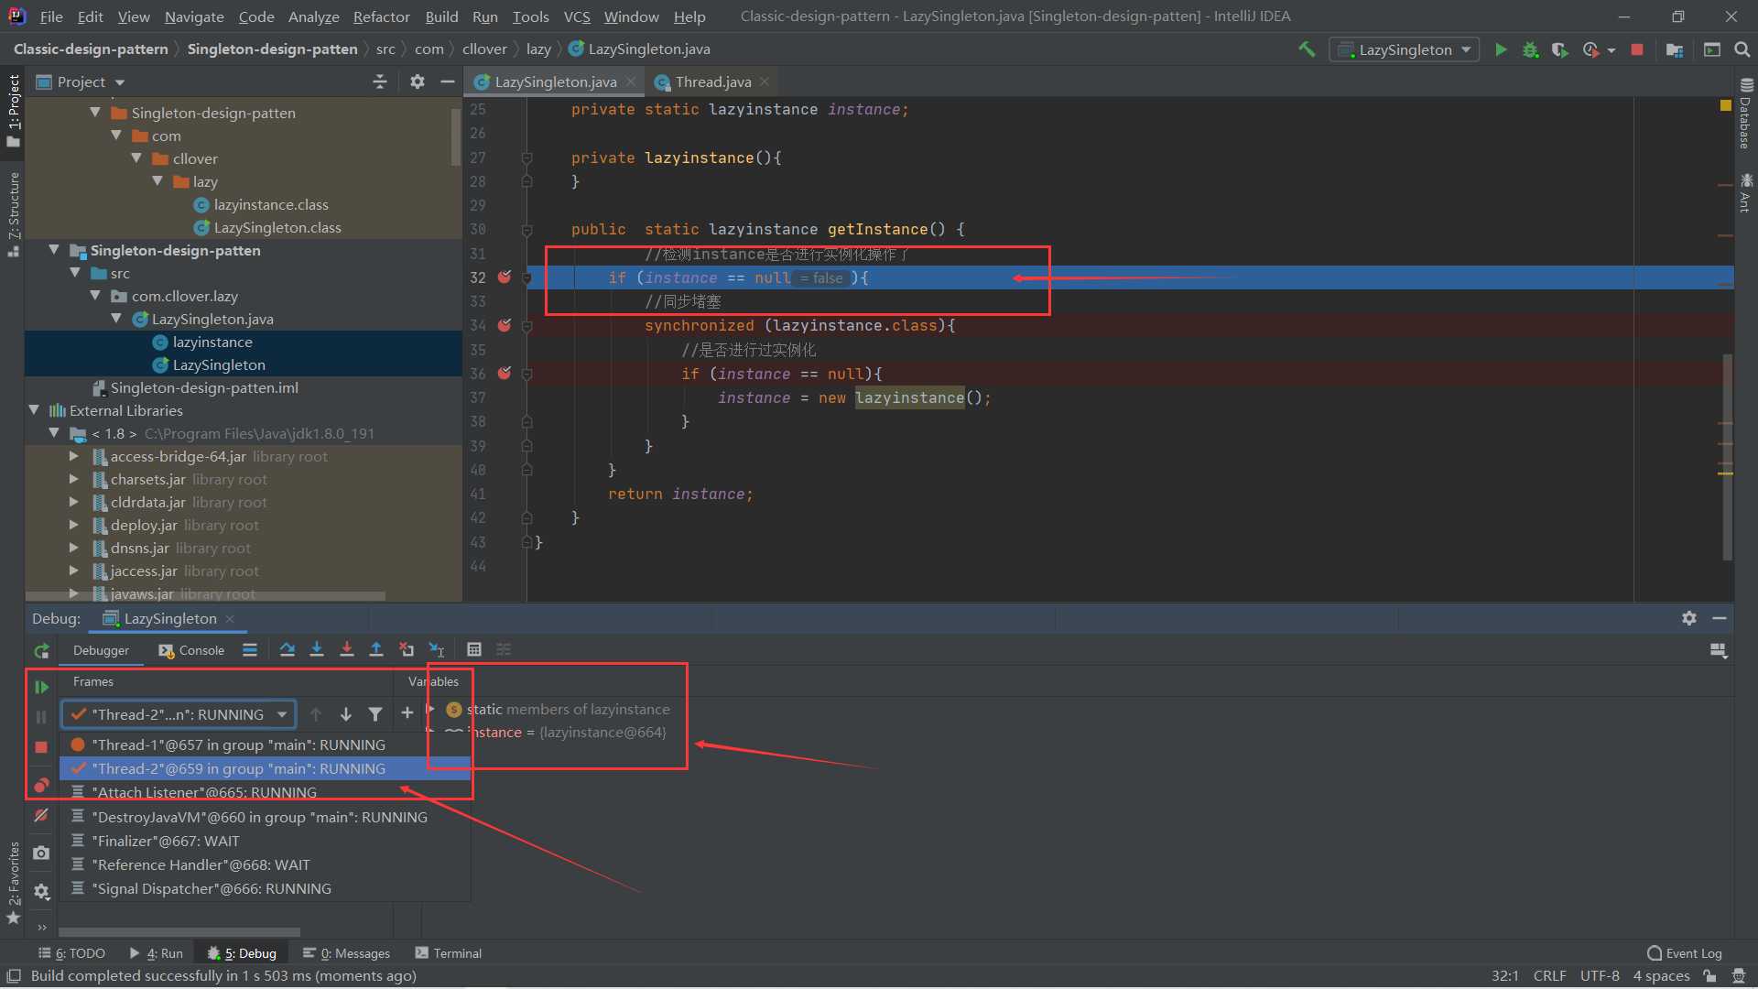Collapse all in Project panel

point(380,82)
